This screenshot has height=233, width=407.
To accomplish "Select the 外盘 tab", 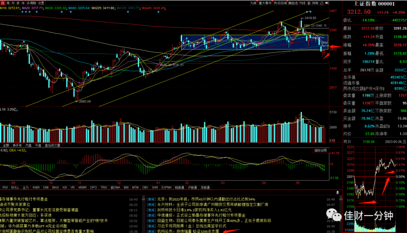I will (38, 145).
